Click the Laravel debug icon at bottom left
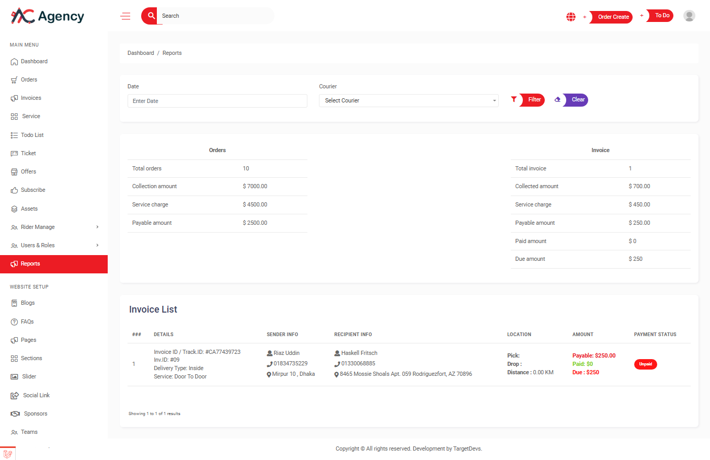 tap(8, 454)
